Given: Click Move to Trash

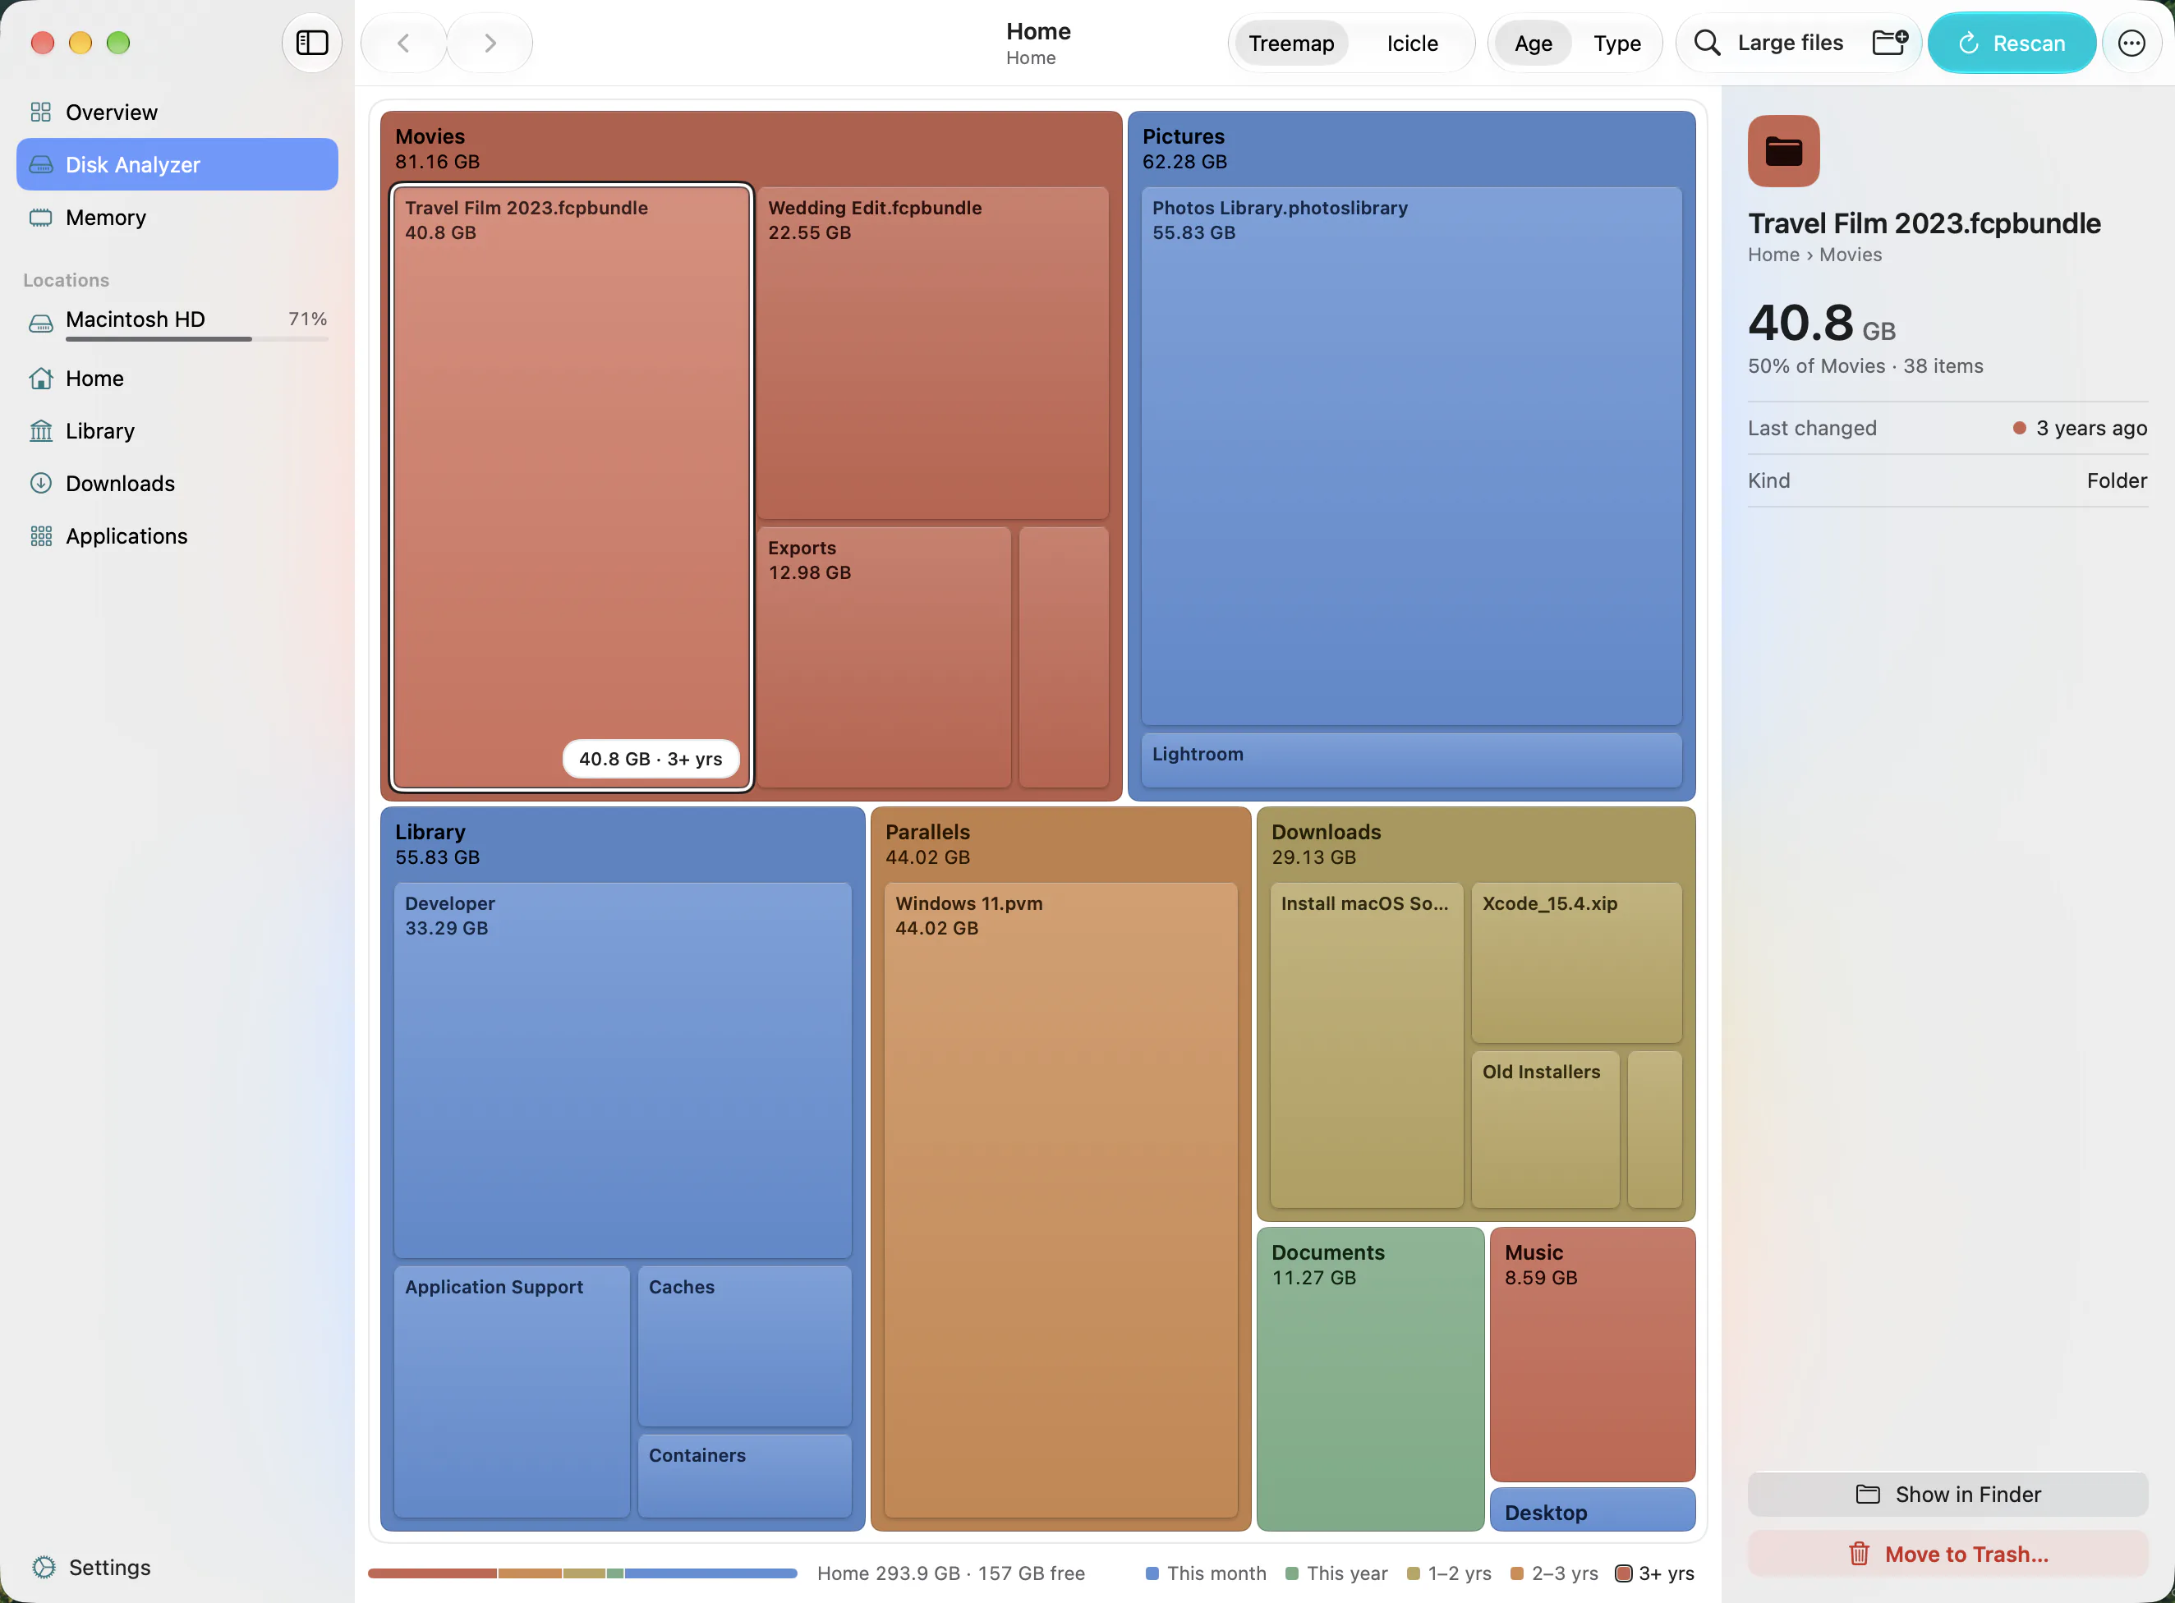Looking at the screenshot, I should (1947, 1554).
